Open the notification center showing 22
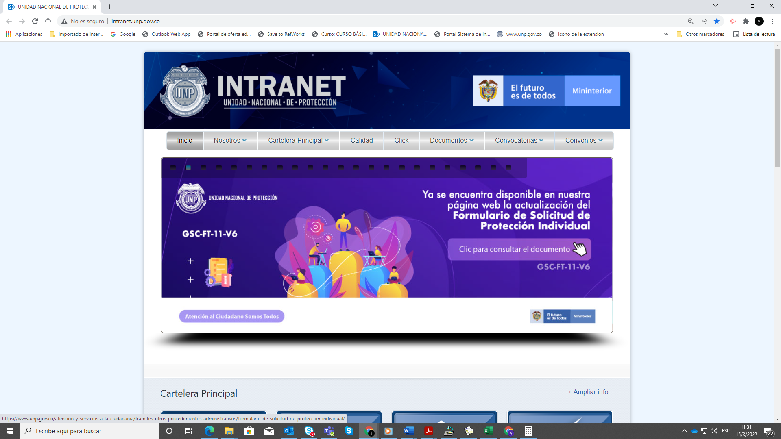Screen dimensions: 781x439 click(769, 431)
